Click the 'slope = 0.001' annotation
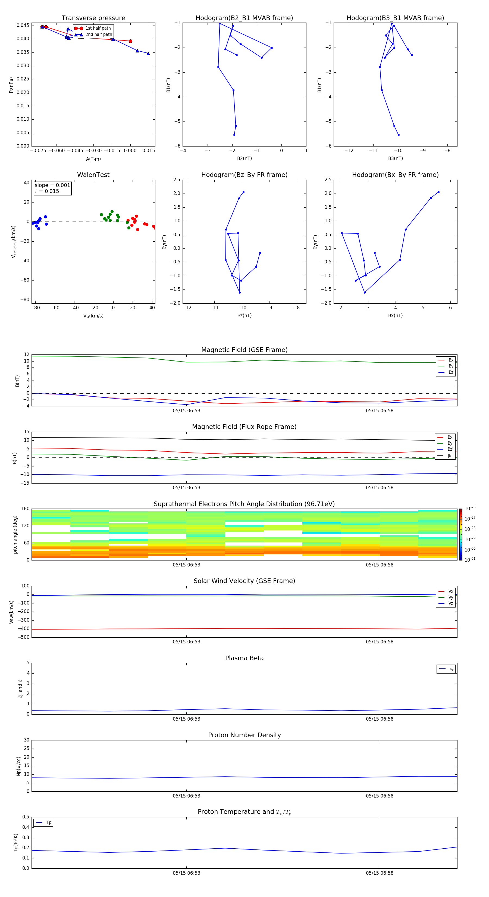Screen dimensions: 489x897 coord(52,185)
